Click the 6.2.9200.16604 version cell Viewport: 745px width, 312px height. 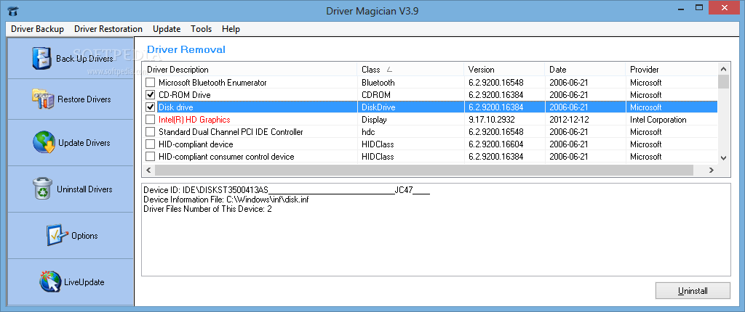495,144
